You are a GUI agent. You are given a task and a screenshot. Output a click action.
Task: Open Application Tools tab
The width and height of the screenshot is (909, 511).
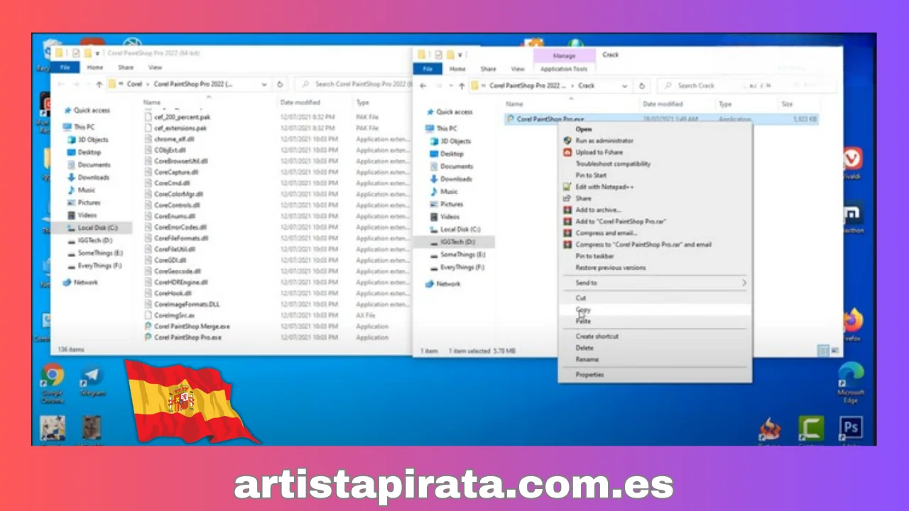[564, 69]
